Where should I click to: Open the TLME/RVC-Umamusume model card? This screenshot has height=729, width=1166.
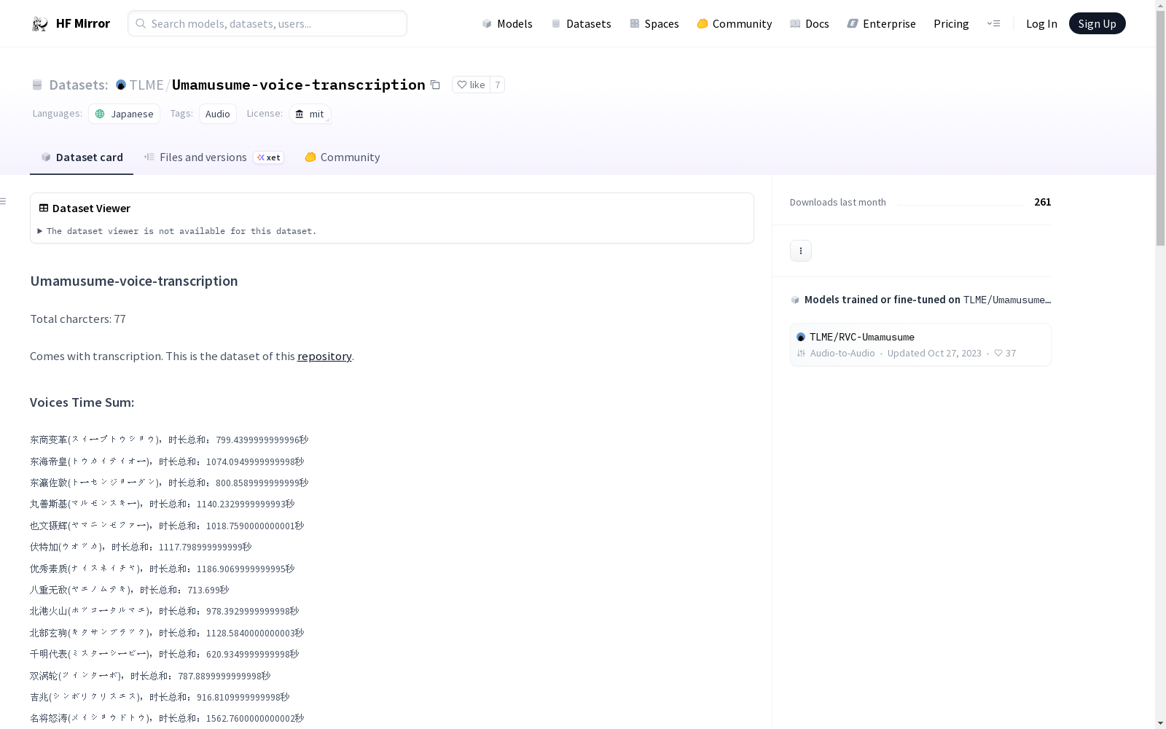coord(920,344)
